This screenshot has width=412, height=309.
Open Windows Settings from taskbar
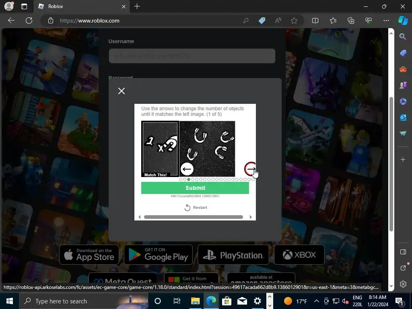click(x=257, y=301)
